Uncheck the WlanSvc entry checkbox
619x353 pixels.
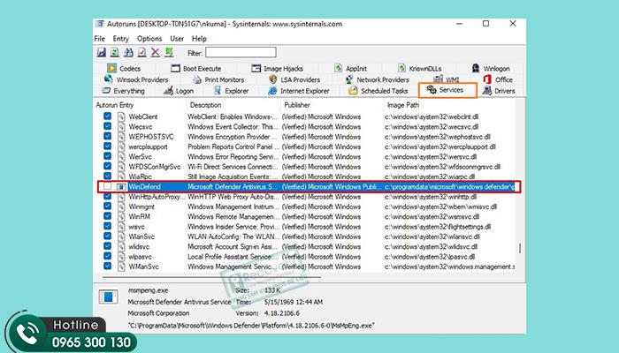[x=107, y=236]
